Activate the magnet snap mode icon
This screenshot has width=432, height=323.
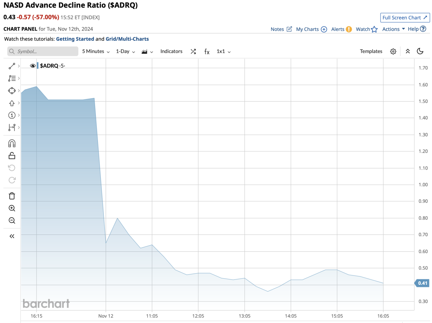12,143
